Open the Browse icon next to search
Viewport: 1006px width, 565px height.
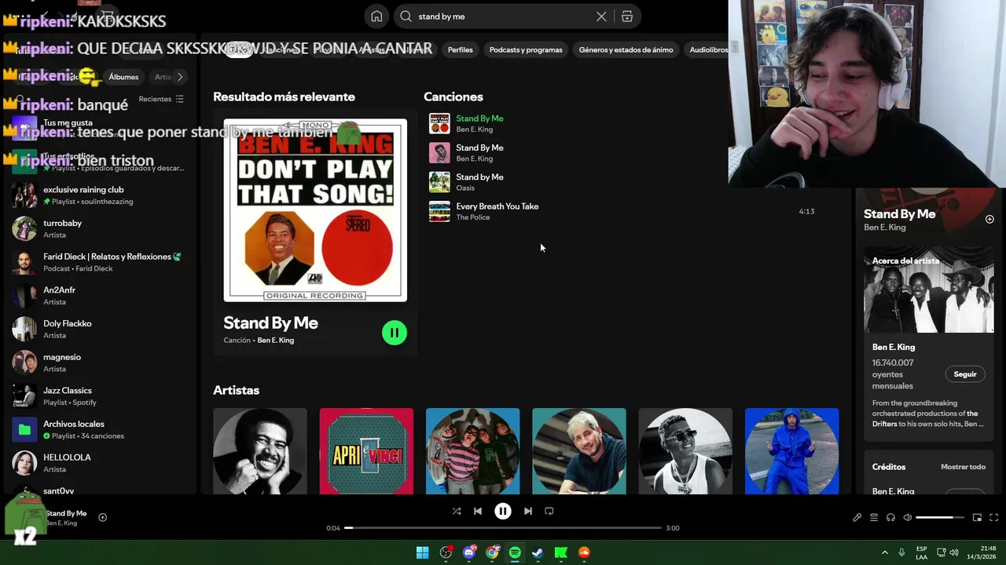pyautogui.click(x=627, y=16)
